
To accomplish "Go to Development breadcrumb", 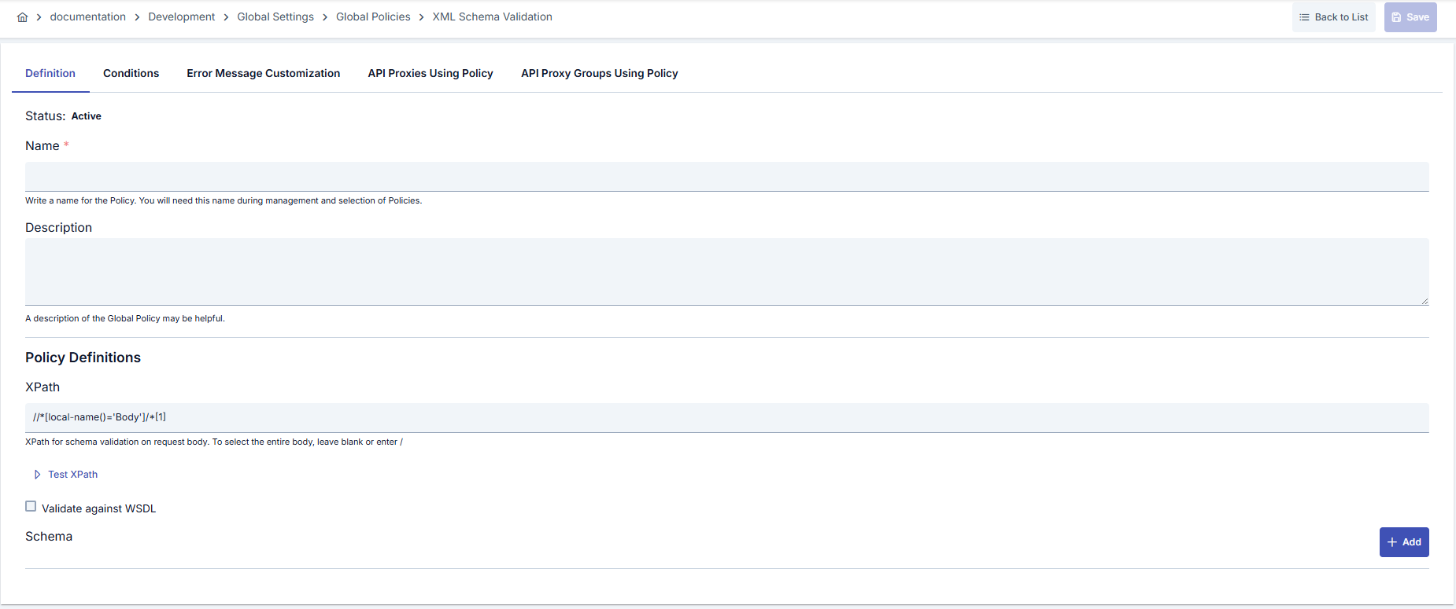I will [182, 17].
